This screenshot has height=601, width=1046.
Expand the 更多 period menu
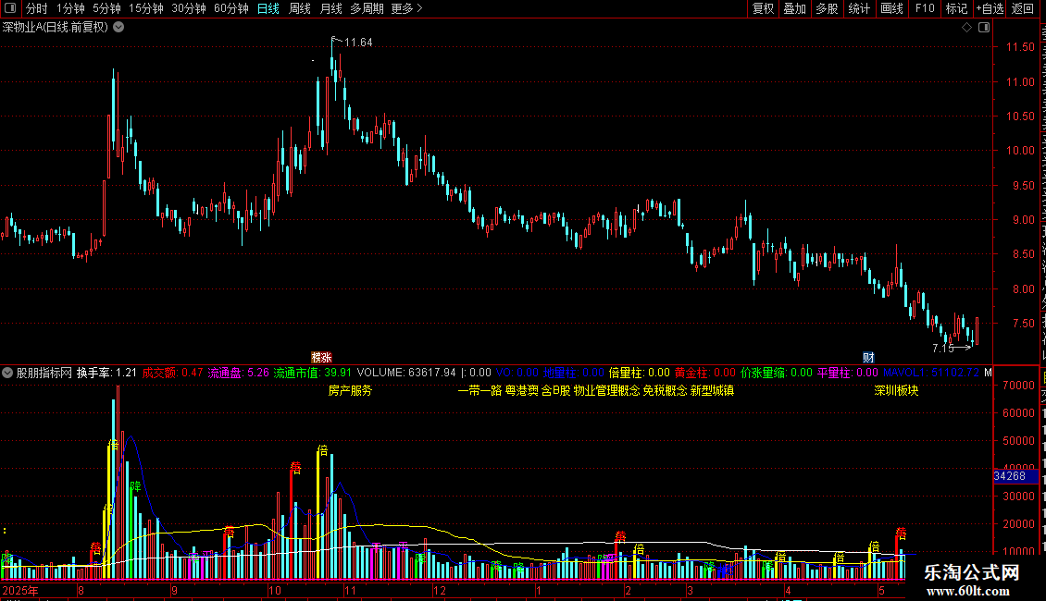[x=406, y=8]
